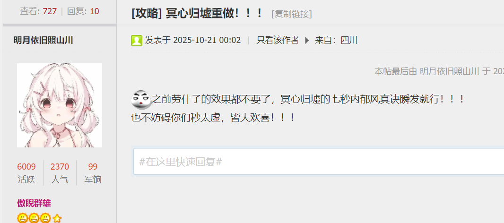Screen dimensions: 504x223
Task: Click the 攻略 category tag
Action: (147, 14)
